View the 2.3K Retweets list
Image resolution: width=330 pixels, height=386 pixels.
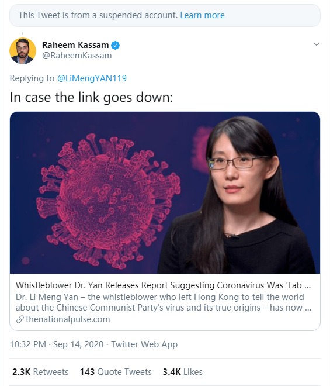[x=40, y=372]
